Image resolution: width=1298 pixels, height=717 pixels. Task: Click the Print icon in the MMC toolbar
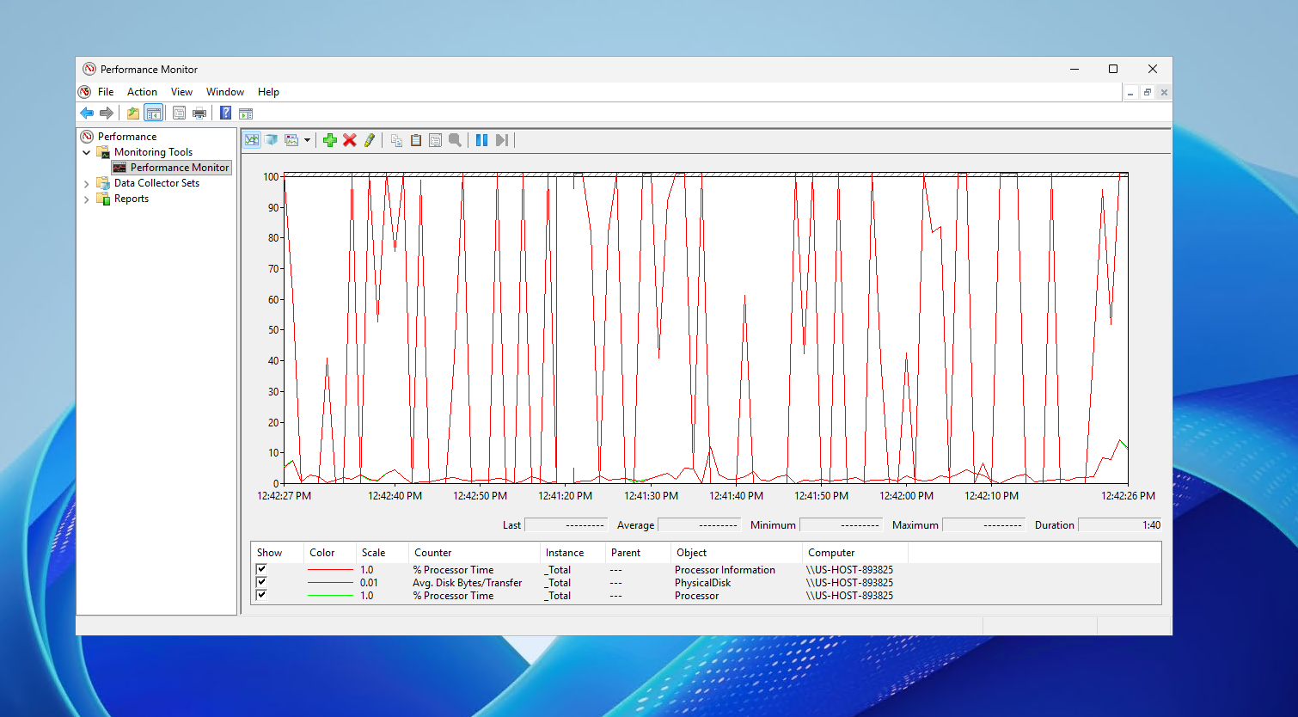coord(199,113)
